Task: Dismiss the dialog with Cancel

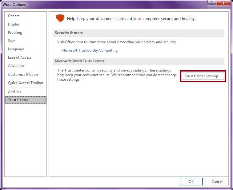Action: pos(217,181)
